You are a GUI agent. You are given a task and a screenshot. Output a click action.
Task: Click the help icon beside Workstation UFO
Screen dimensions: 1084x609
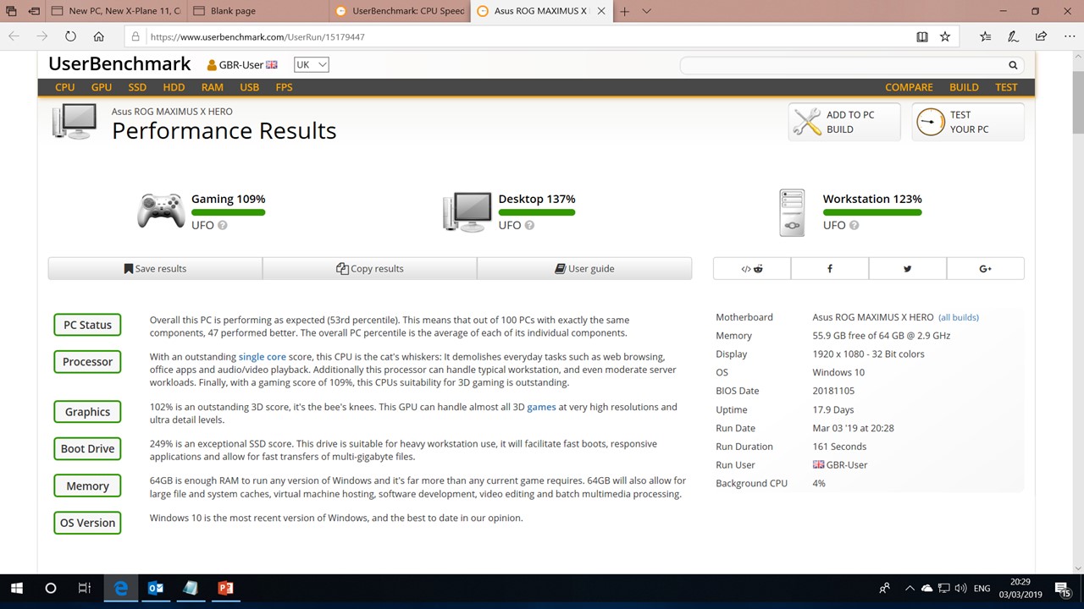854,225
